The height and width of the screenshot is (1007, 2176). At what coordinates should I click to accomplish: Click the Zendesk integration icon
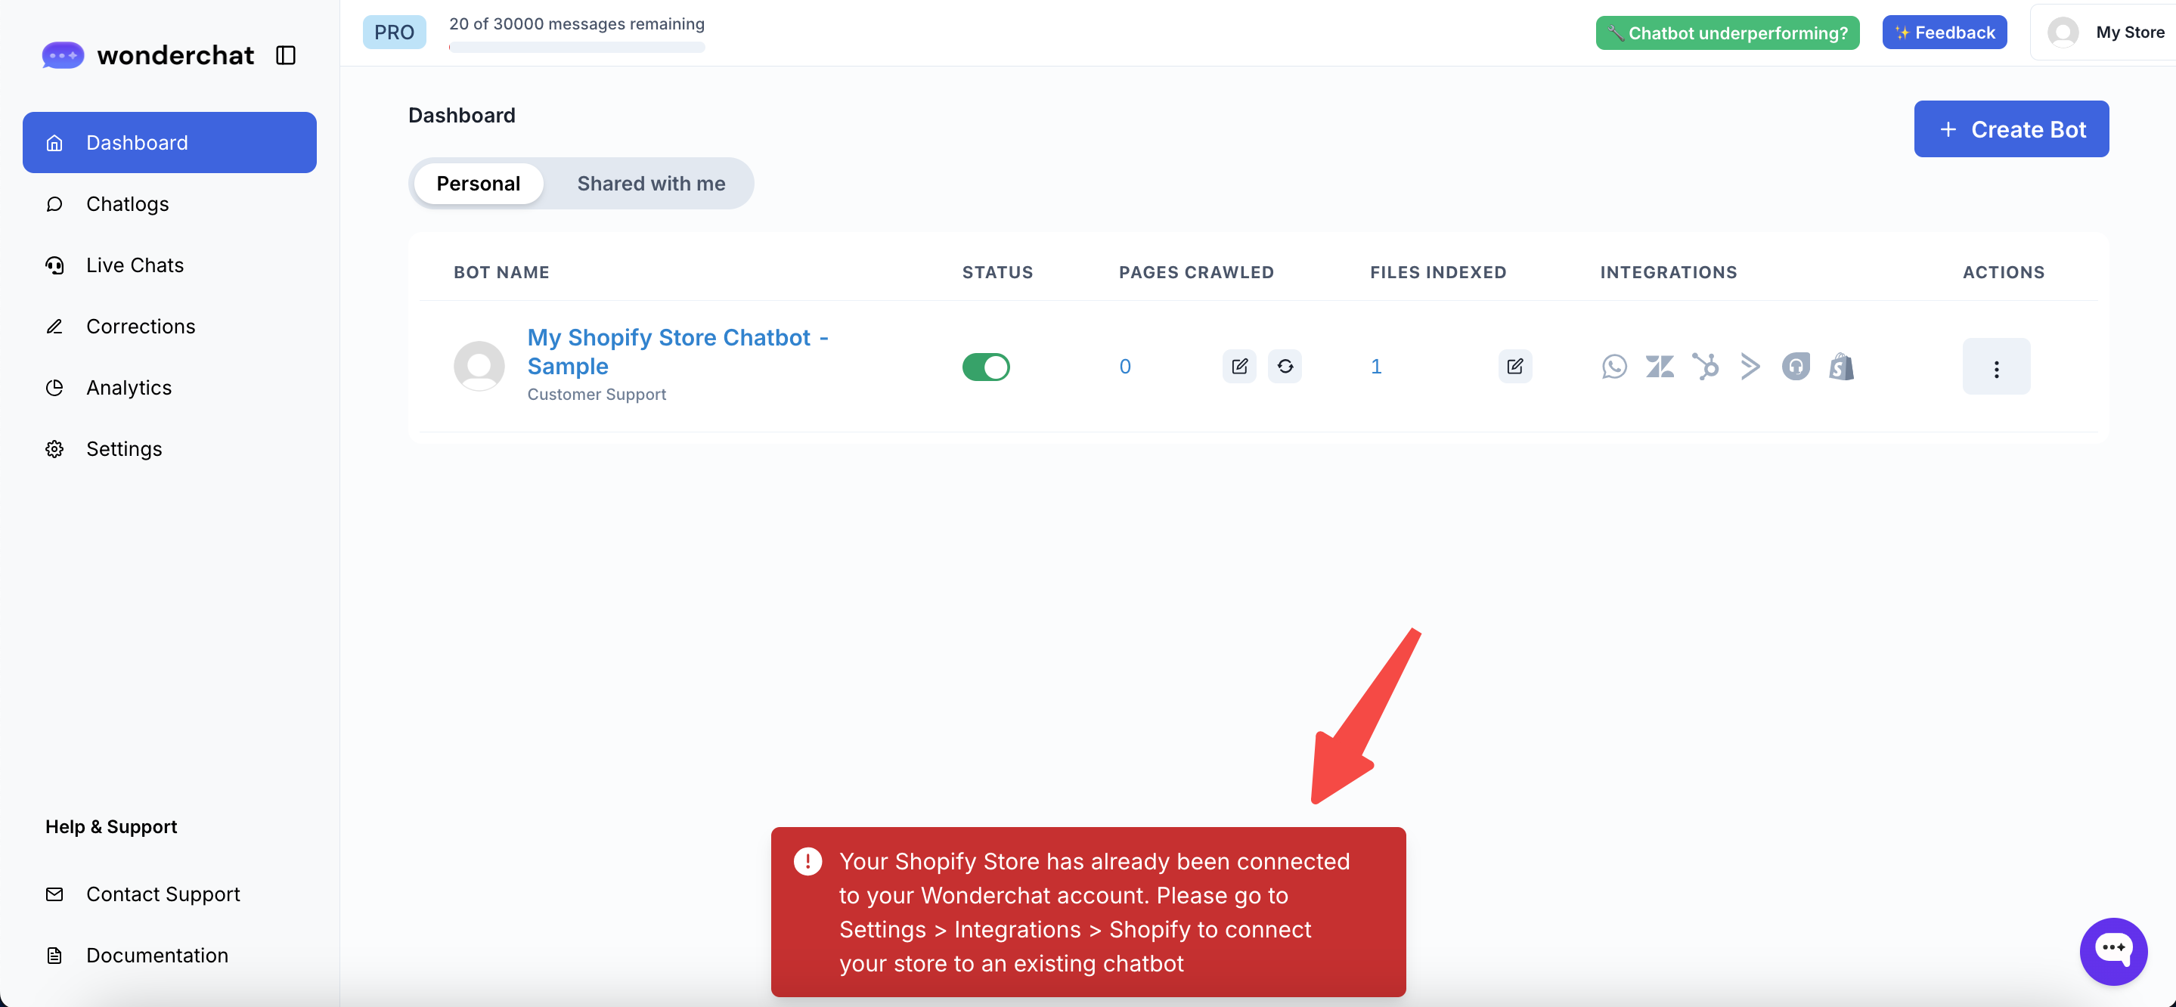pyautogui.click(x=1659, y=367)
